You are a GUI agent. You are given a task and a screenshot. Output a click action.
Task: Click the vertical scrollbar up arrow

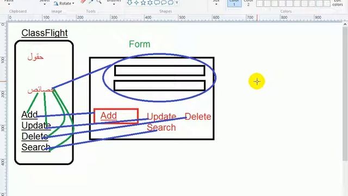coord(345,24)
